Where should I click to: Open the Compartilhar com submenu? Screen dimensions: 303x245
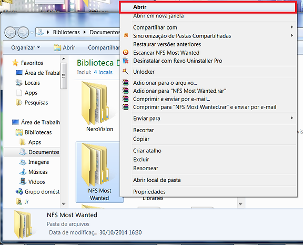[x=208, y=27]
